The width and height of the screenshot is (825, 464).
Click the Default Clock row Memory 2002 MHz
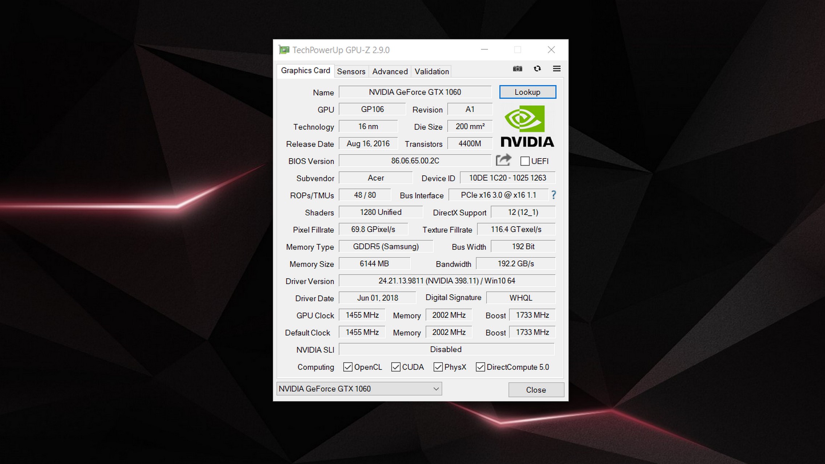tap(449, 332)
